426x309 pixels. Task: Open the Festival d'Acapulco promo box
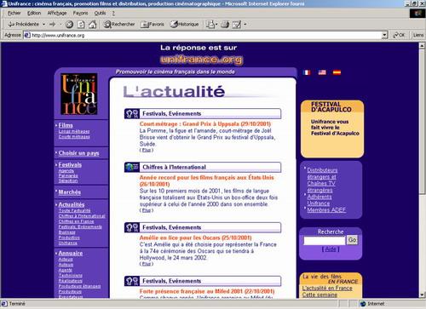point(332,129)
